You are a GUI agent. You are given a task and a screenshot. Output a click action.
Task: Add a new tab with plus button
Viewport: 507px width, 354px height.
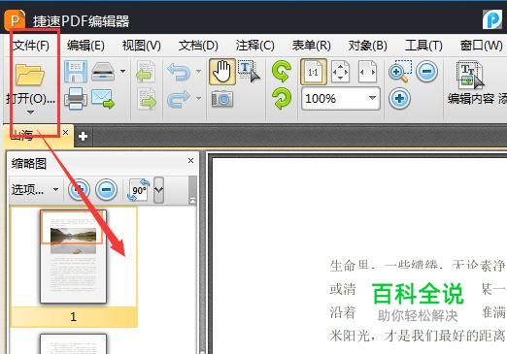point(83,136)
